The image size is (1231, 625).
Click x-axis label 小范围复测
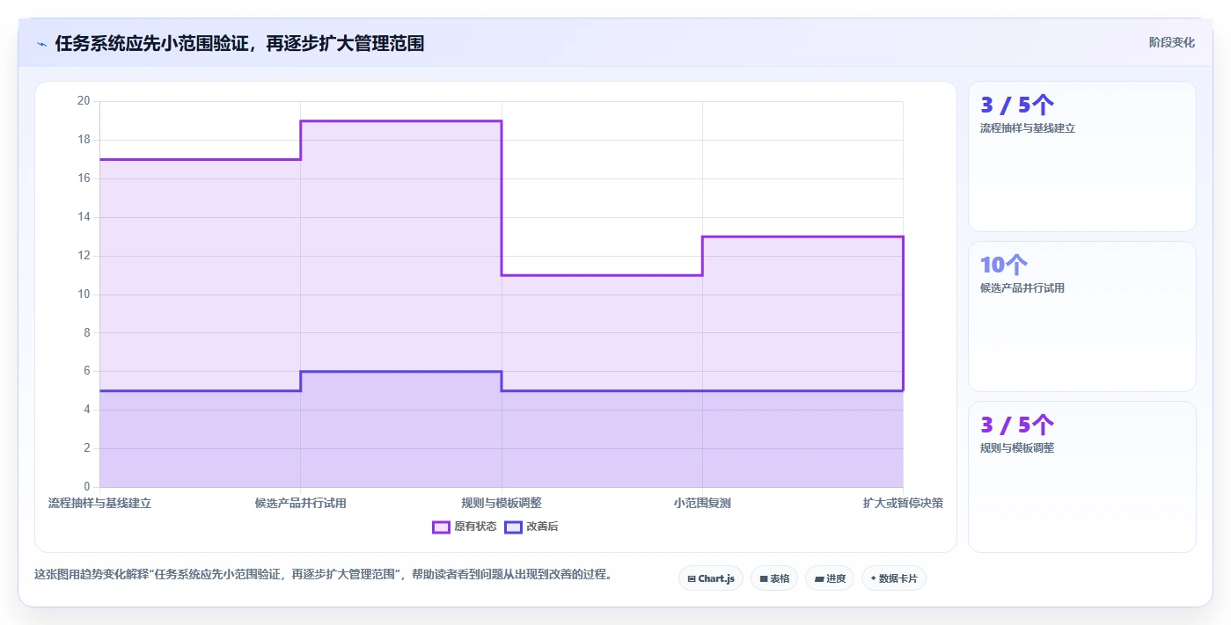click(x=702, y=504)
